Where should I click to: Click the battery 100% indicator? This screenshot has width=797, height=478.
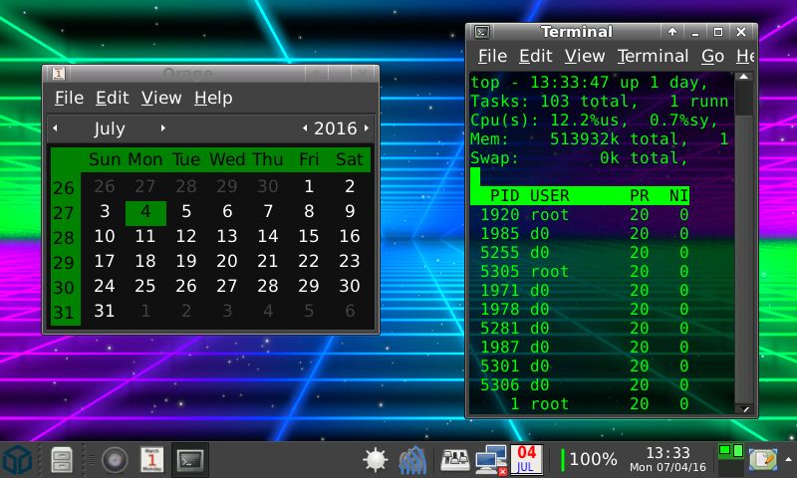pyautogui.click(x=589, y=460)
